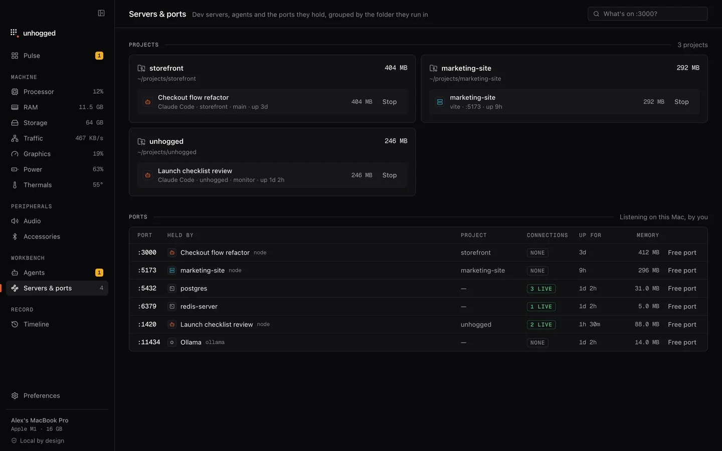Click the unhogged project folder icon
Viewport: 722px width, 451px height.
pos(141,142)
